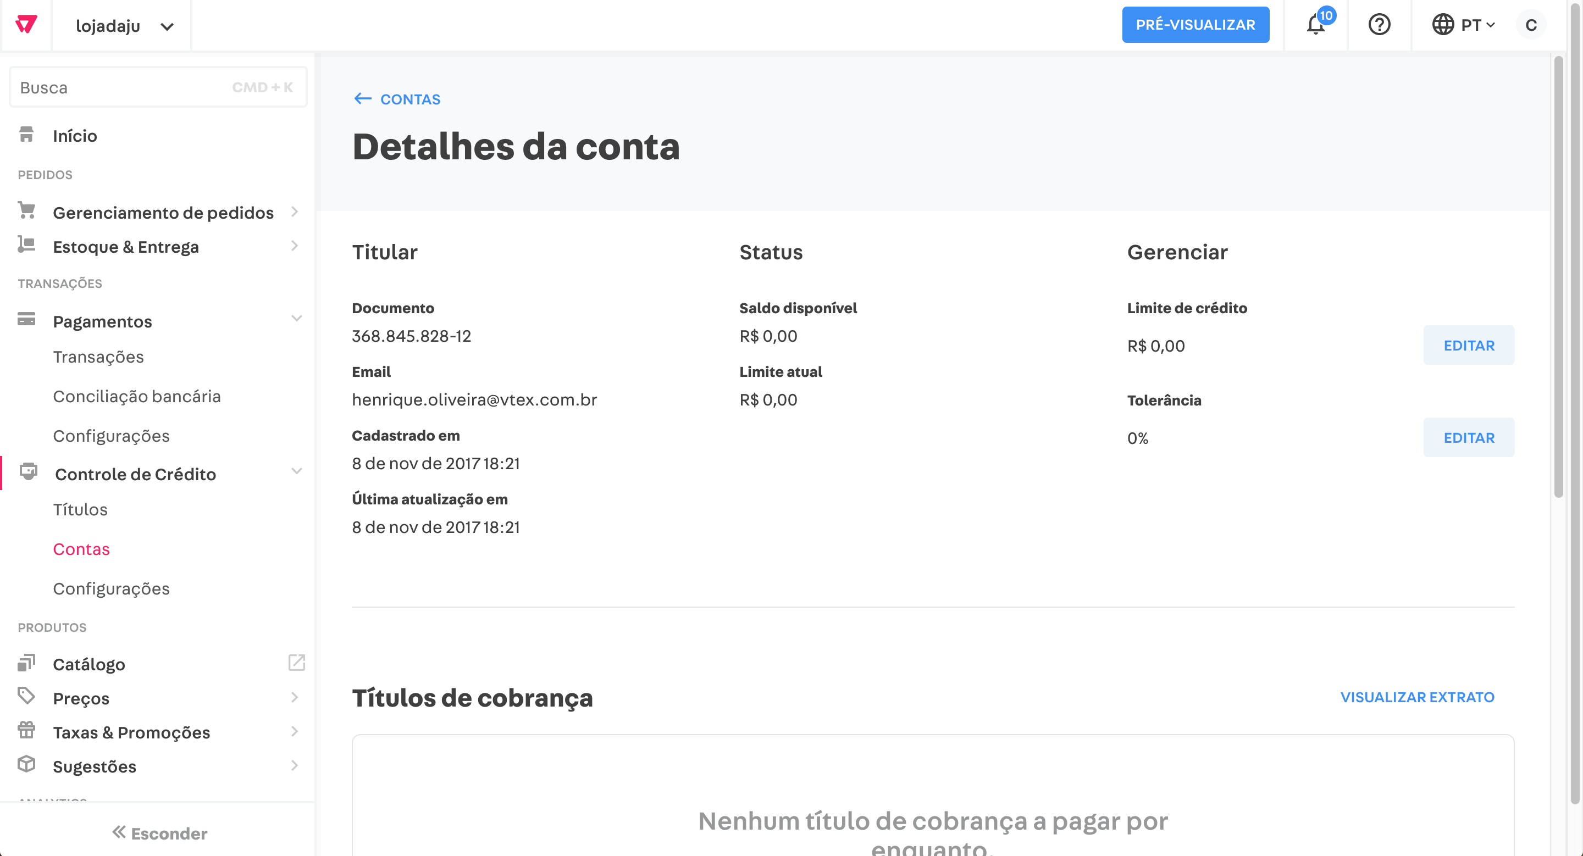
Task: Go to Conciliação bancária
Action: (x=136, y=396)
